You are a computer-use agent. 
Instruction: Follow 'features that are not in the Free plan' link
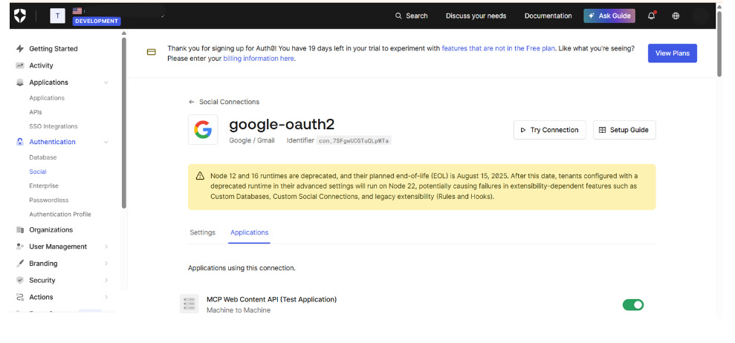(x=498, y=48)
